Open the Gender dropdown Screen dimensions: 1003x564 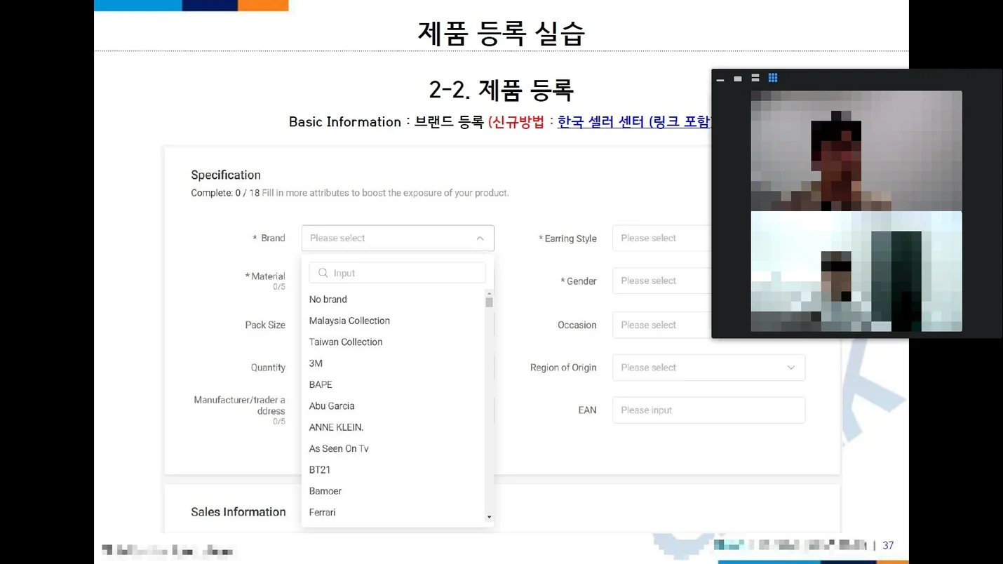click(x=661, y=281)
